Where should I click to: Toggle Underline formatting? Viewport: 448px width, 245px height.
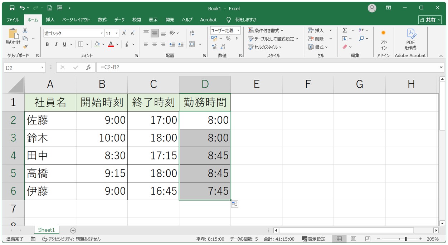coord(64,44)
